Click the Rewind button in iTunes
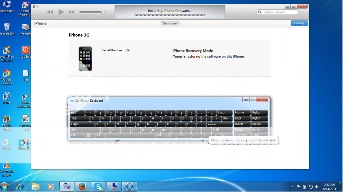The image size is (345, 193). (50, 12)
